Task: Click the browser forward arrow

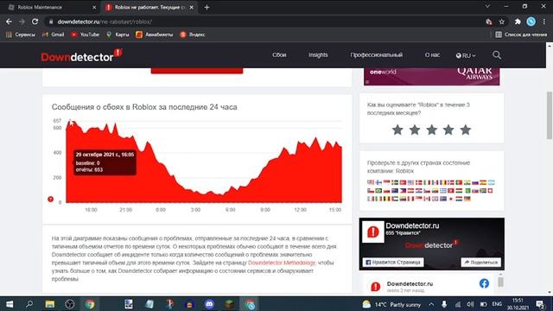Action: coord(22,22)
